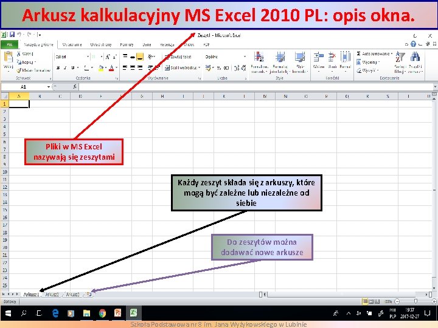Switch to the Dane ribbon tab

pyautogui.click(x=147, y=44)
